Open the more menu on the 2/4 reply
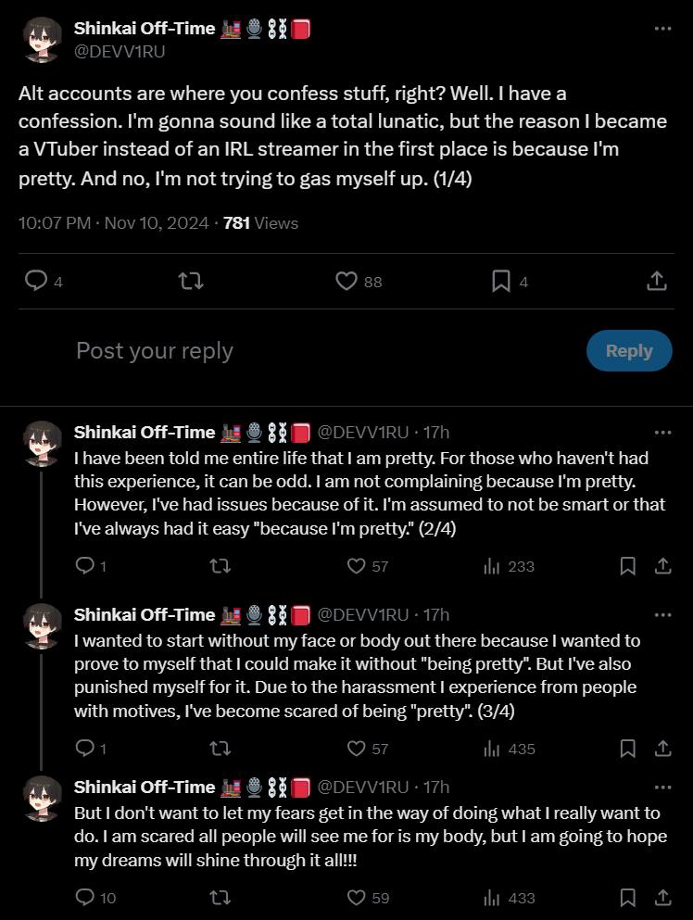 (x=661, y=433)
